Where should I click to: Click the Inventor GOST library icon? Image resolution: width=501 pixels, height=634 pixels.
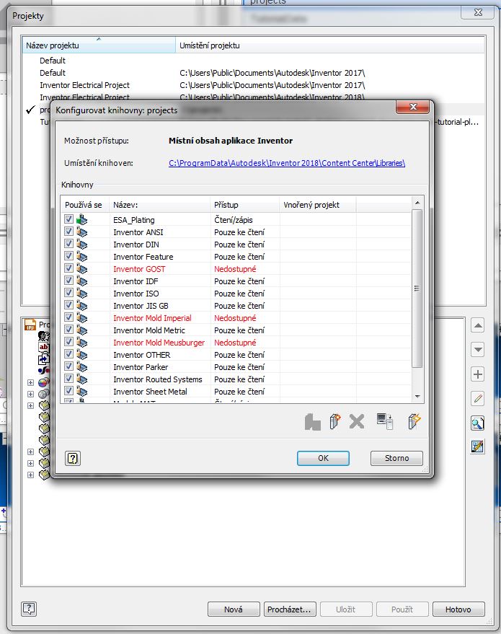pyautogui.click(x=81, y=269)
